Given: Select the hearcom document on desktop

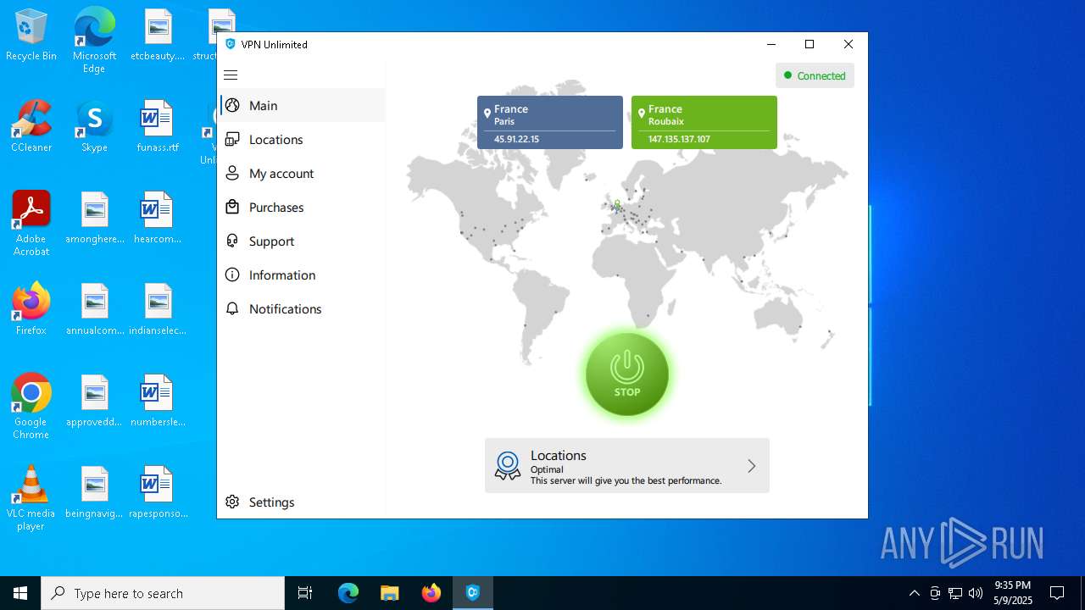Looking at the screenshot, I should (158, 218).
